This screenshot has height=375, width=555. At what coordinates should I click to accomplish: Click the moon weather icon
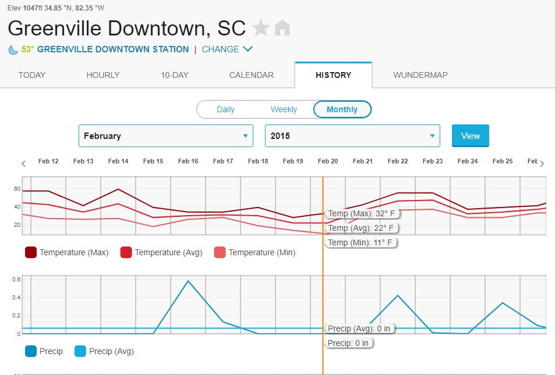coord(13,50)
